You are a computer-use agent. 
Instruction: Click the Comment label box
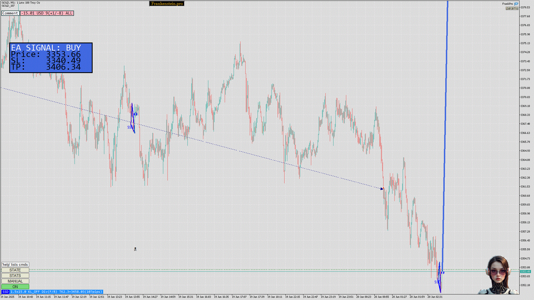pyautogui.click(x=10, y=13)
